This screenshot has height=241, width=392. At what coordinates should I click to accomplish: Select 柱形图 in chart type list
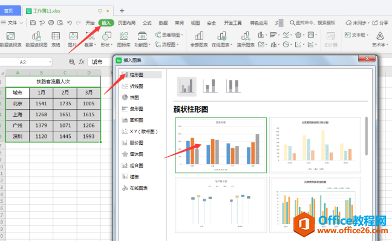point(141,74)
